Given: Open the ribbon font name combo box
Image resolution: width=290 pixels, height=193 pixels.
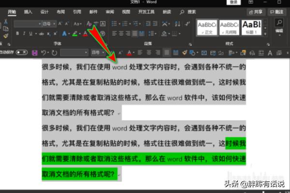Looking at the screenshot, I should click(x=28, y=24).
